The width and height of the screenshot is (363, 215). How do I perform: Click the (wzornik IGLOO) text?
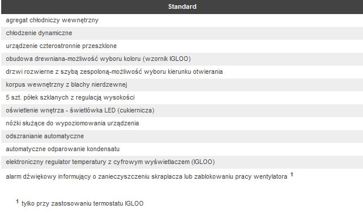click(x=167, y=59)
